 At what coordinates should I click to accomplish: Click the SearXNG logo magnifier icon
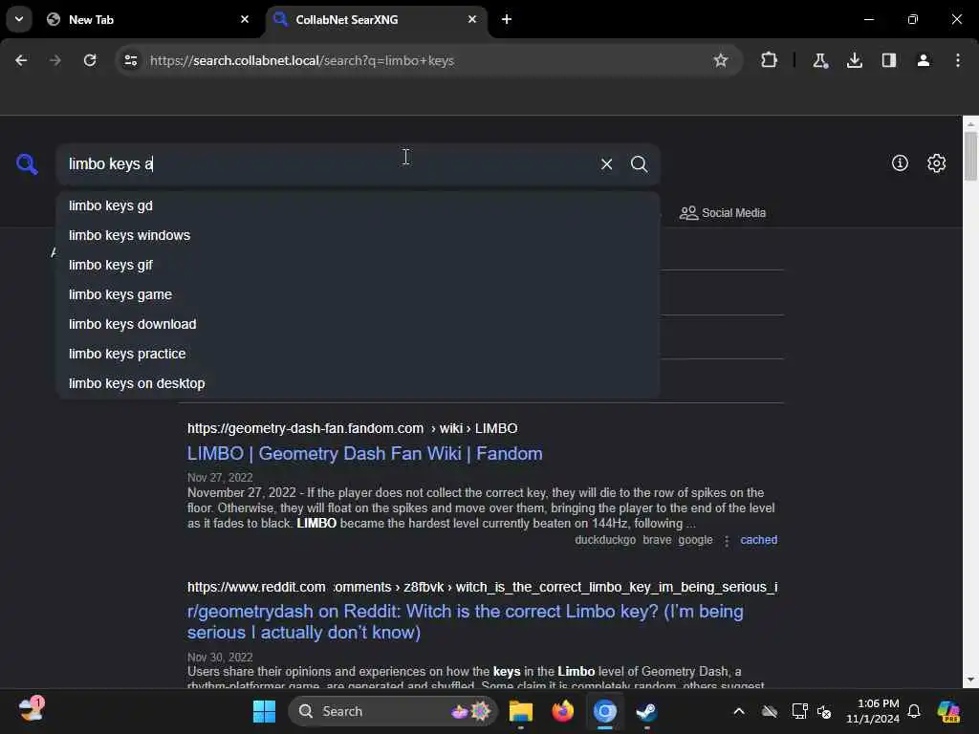pyautogui.click(x=27, y=164)
